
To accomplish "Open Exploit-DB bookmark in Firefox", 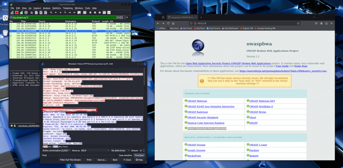I will click(x=247, y=28).
